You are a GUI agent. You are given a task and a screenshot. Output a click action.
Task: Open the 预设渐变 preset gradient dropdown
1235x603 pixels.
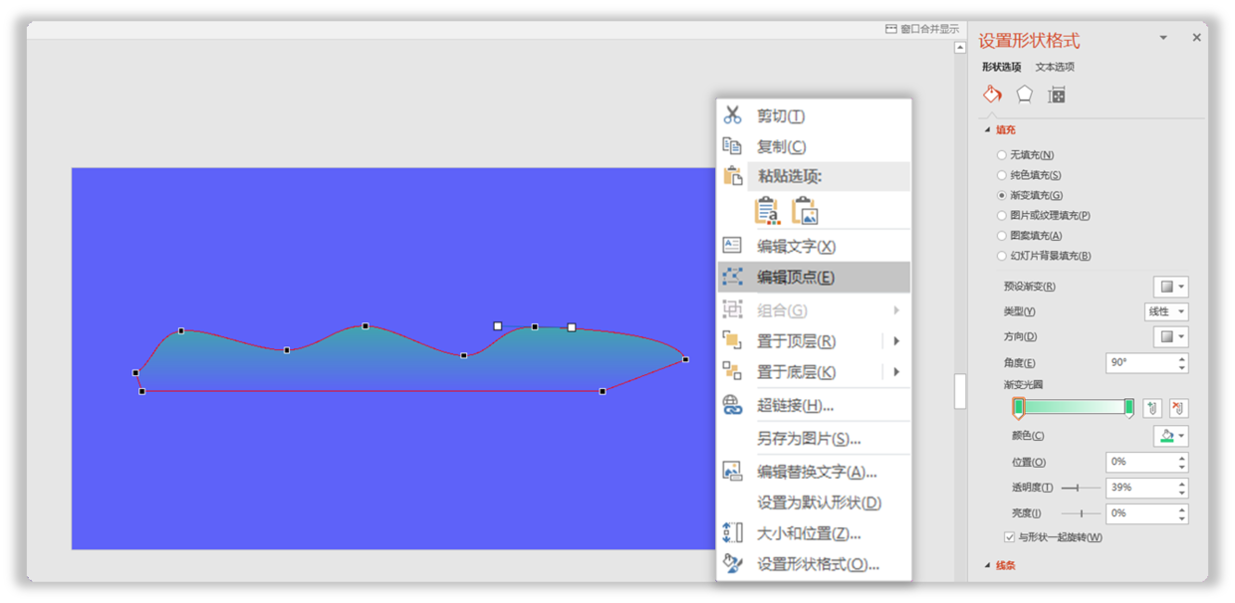pyautogui.click(x=1170, y=287)
